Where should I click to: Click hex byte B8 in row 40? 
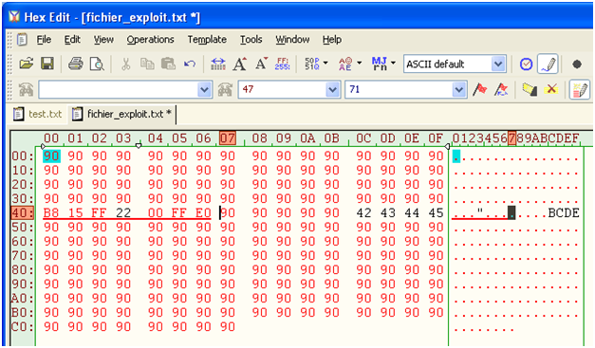click(x=51, y=213)
